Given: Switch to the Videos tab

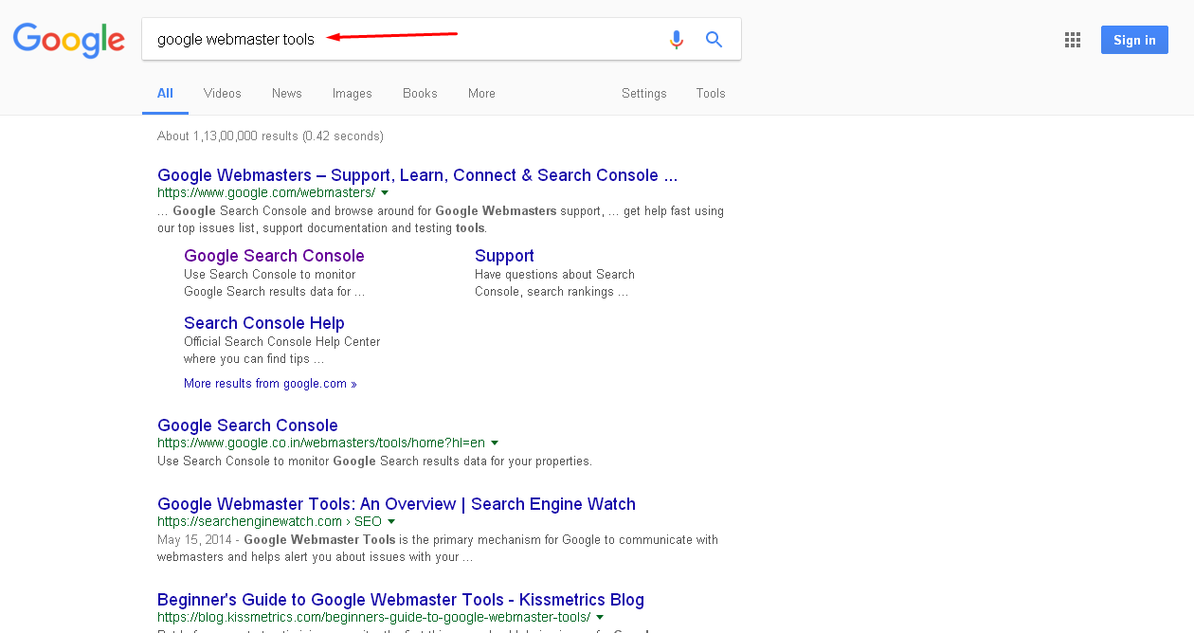Looking at the screenshot, I should tap(223, 94).
